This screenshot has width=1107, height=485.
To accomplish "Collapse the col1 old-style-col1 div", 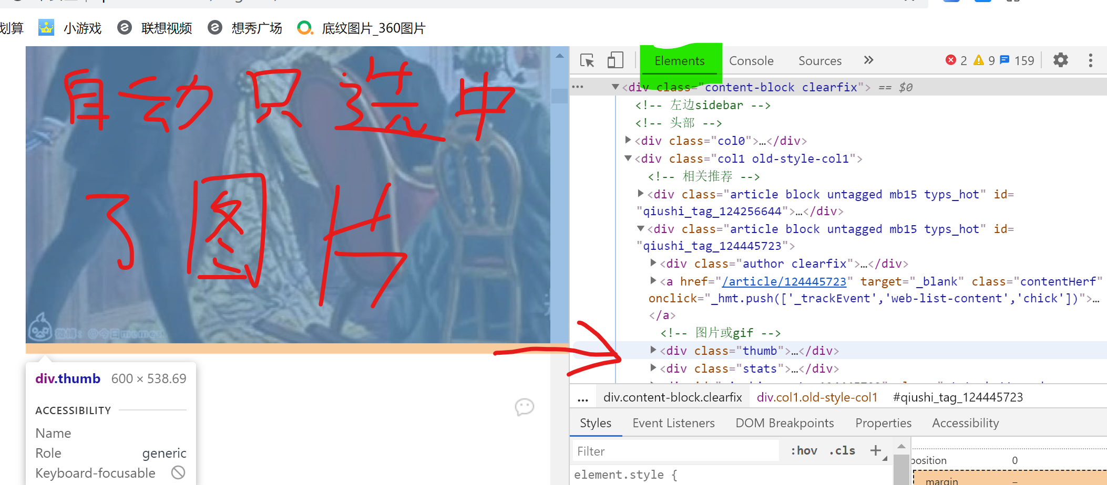I will pos(628,158).
